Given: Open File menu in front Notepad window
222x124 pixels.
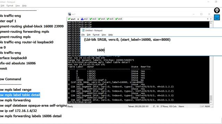Looking at the screenshot, I should (83, 35).
